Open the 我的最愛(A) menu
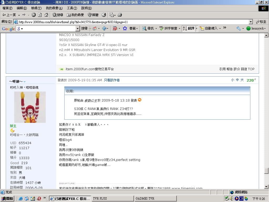Viewport: 269px width, 202px height. pos(54,8)
